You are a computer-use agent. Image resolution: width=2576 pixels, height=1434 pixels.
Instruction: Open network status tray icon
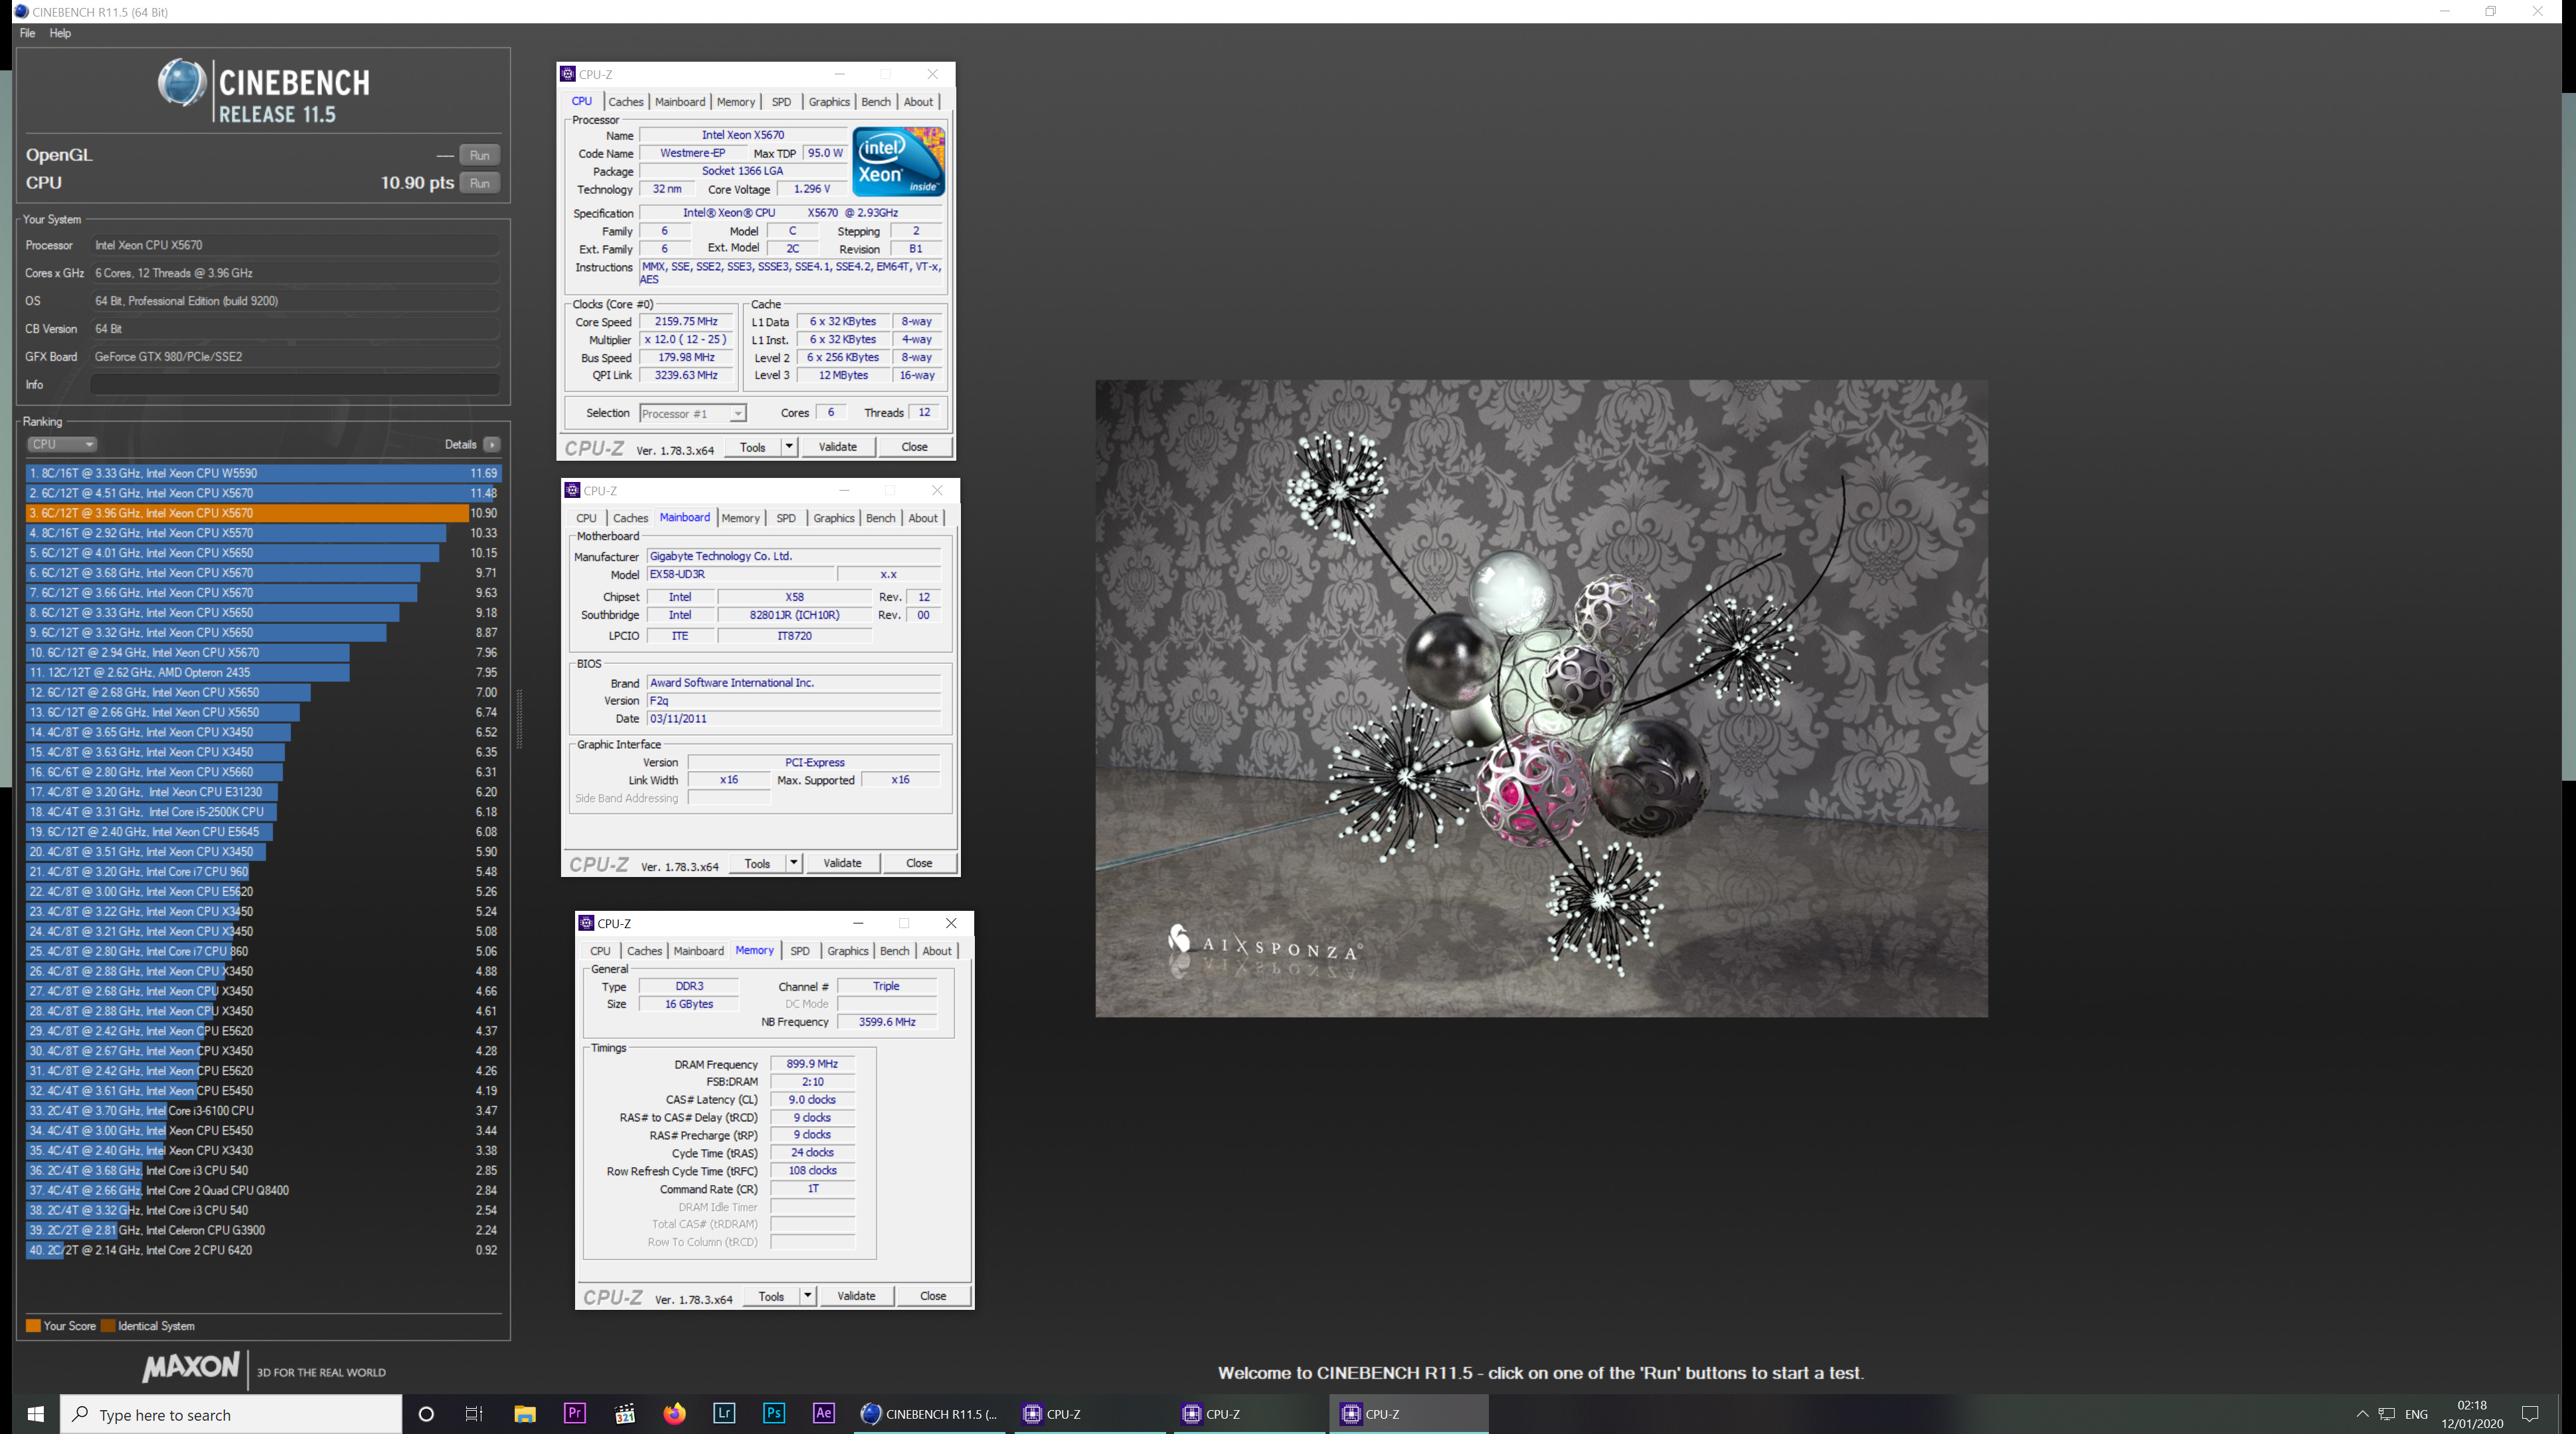pos(2387,1414)
